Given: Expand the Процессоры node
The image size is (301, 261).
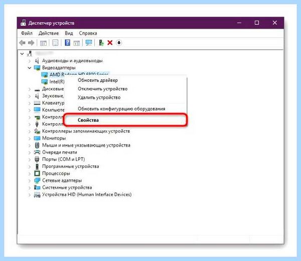Looking at the screenshot, I should point(30,174).
